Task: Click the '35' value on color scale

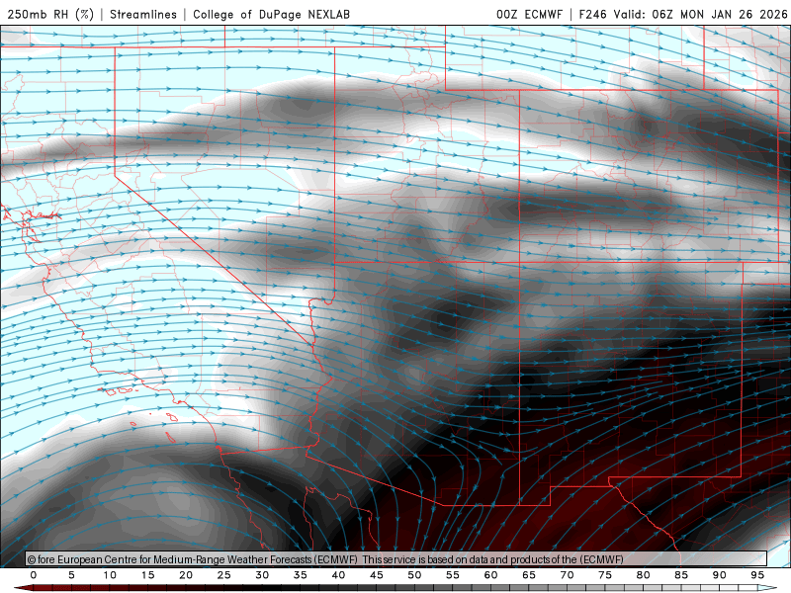Action: pyautogui.click(x=301, y=575)
